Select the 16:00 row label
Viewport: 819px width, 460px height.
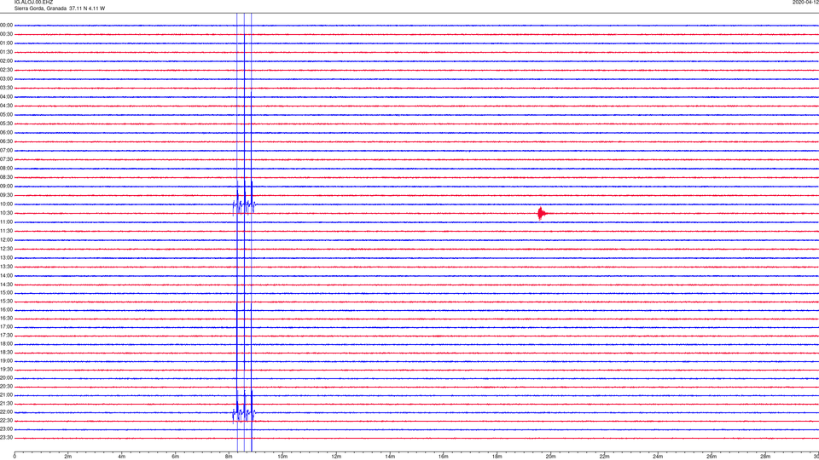pos(6,310)
